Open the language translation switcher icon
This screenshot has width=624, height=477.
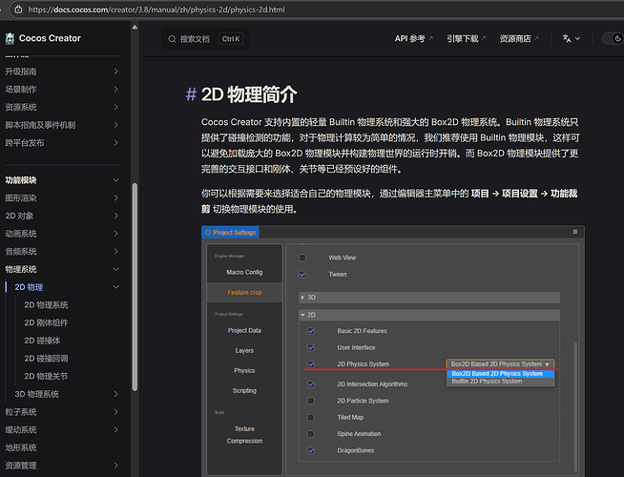point(567,38)
